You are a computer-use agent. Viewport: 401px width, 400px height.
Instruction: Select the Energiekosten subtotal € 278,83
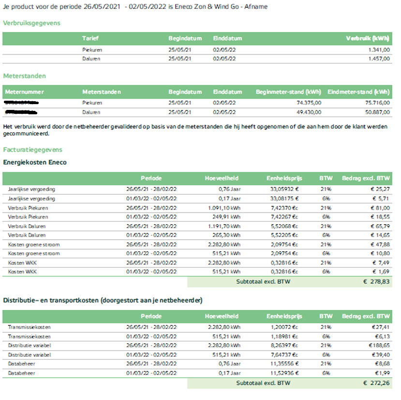[376, 281]
